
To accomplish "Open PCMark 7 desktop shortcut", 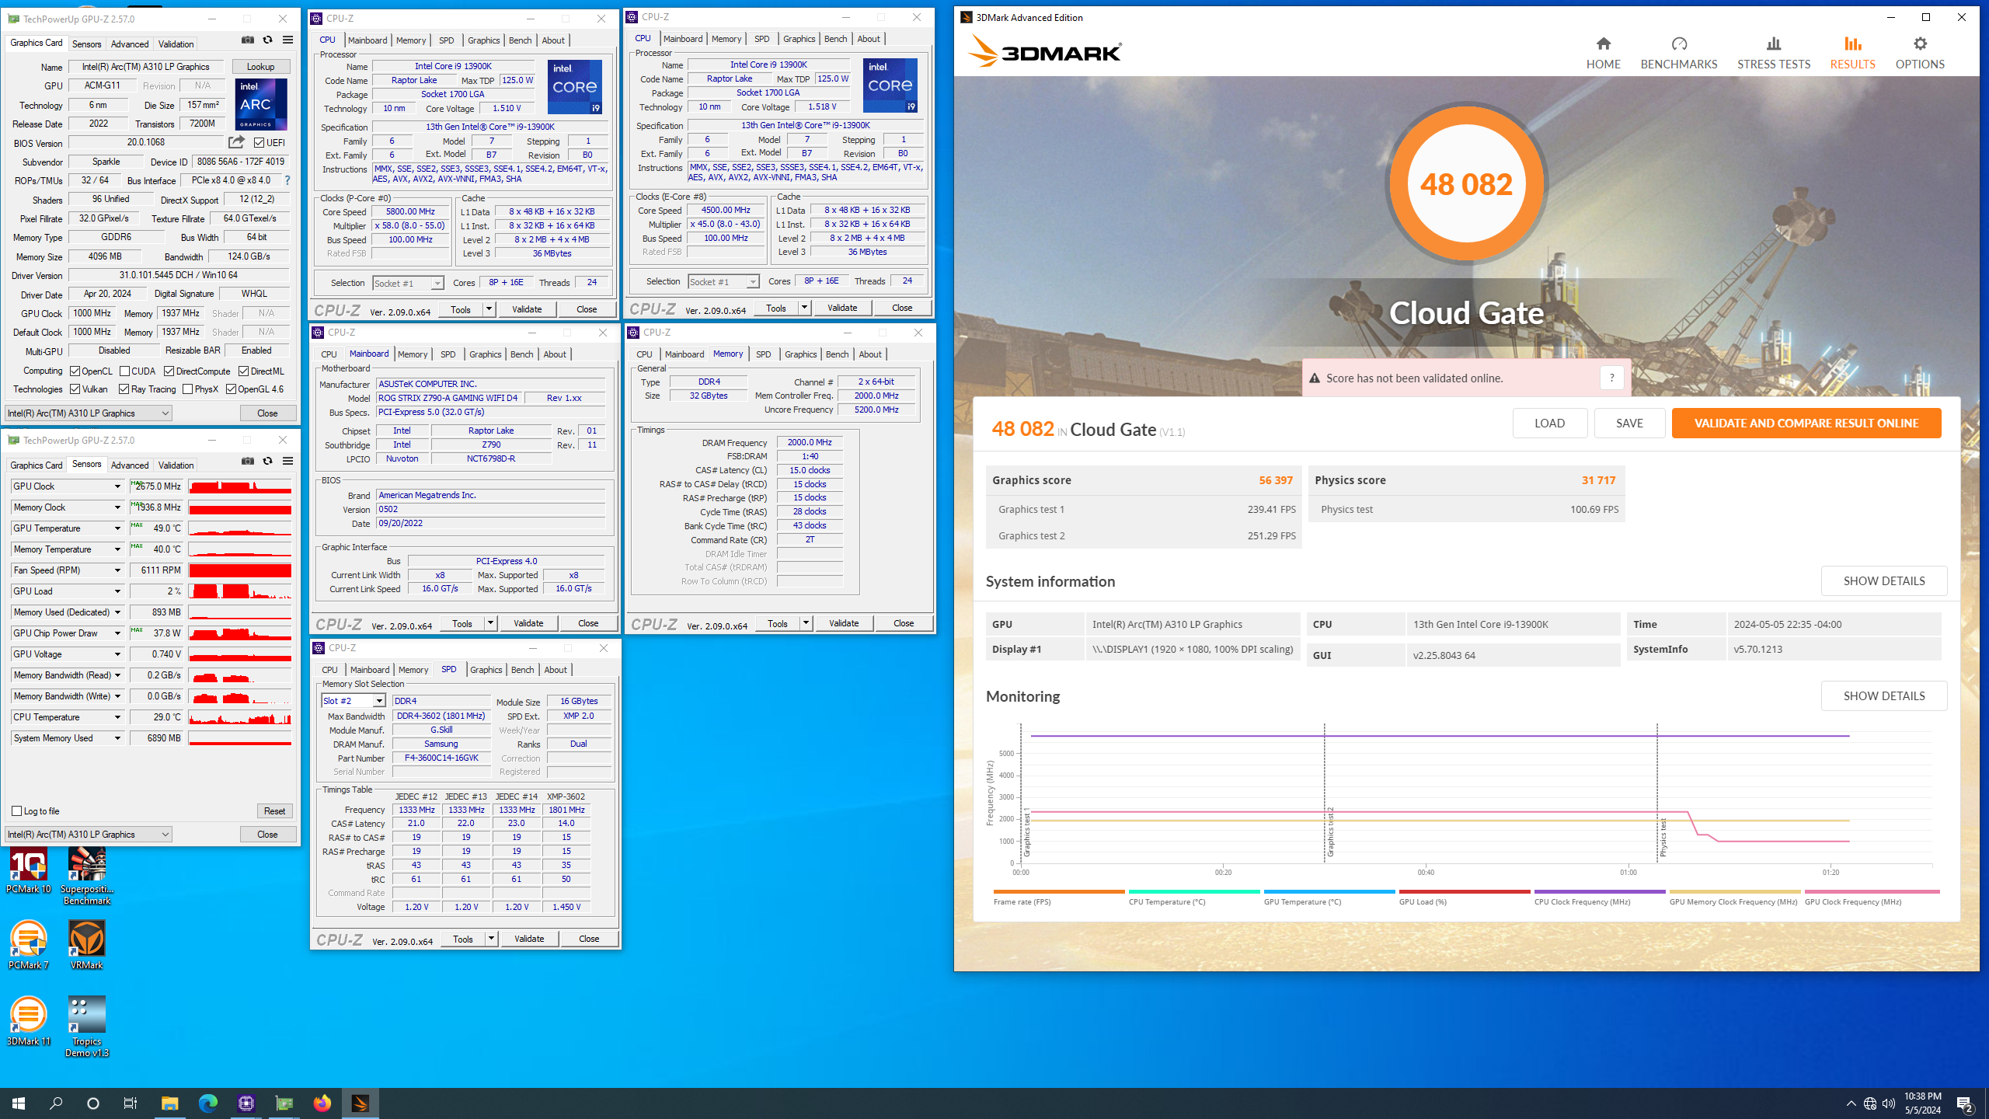I will tap(29, 946).
